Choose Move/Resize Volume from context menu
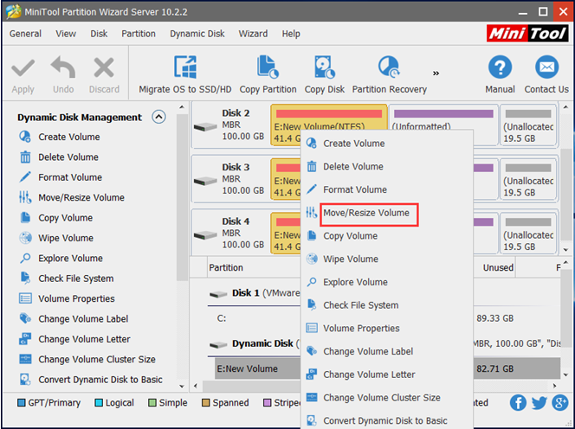Image resolution: width=575 pixels, height=429 pixels. pos(387,213)
